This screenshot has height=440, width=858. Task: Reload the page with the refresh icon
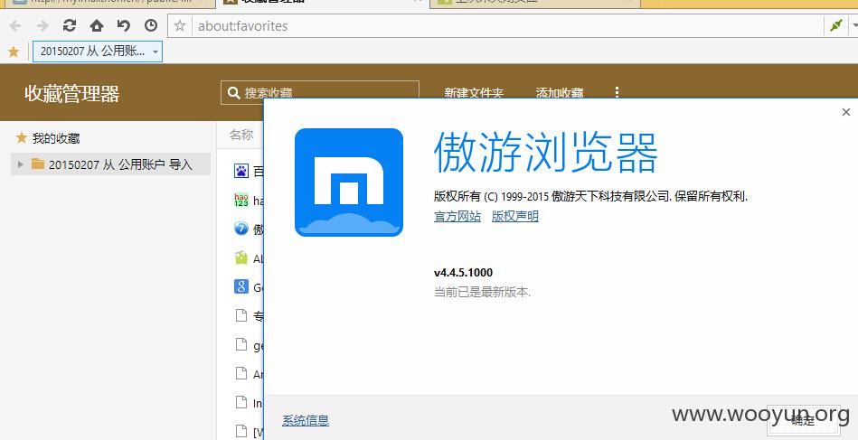coord(69,25)
